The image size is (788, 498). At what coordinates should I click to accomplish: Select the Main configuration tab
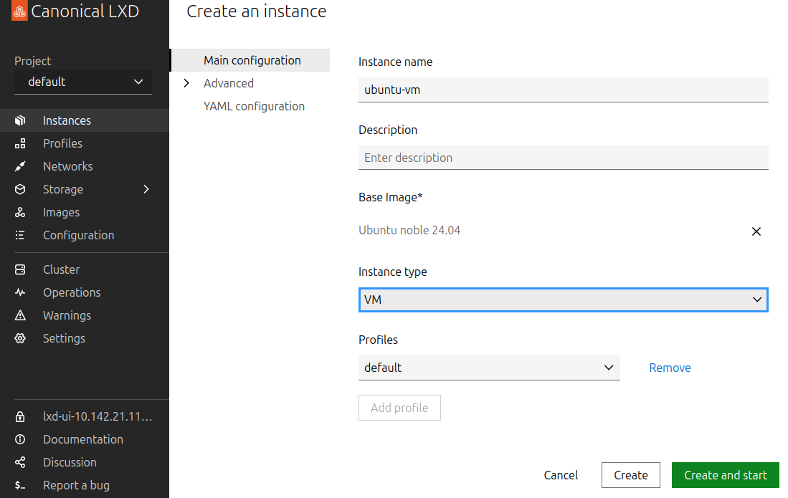click(x=252, y=60)
